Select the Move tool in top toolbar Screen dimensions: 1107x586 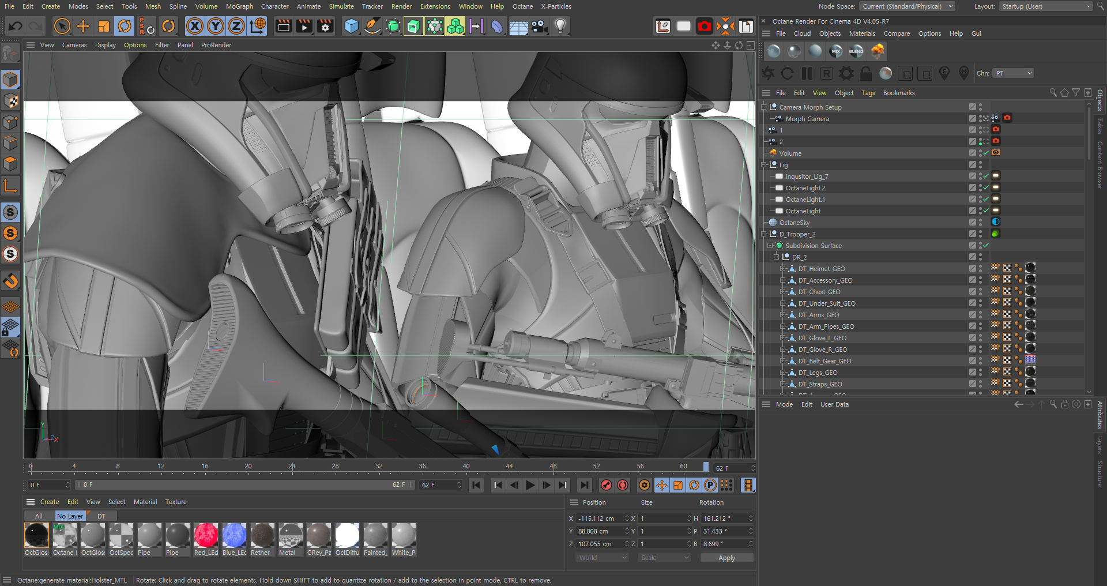[83, 26]
